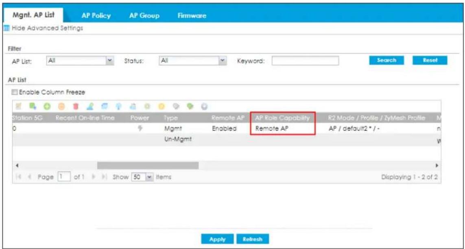Viewport: 465px width, 249px height.
Task: Open the AP Group tab
Action: (144, 16)
